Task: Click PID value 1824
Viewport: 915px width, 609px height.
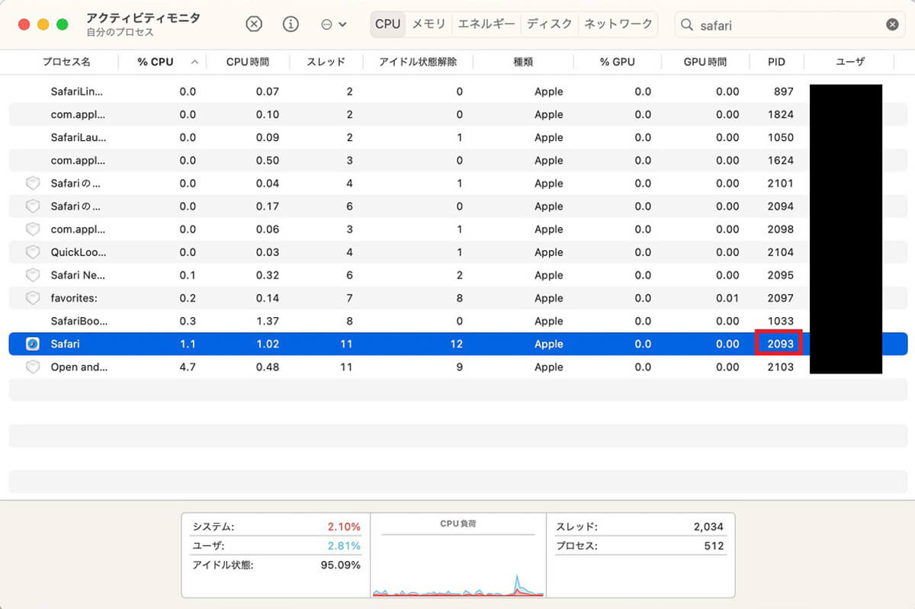Action: coord(780,114)
